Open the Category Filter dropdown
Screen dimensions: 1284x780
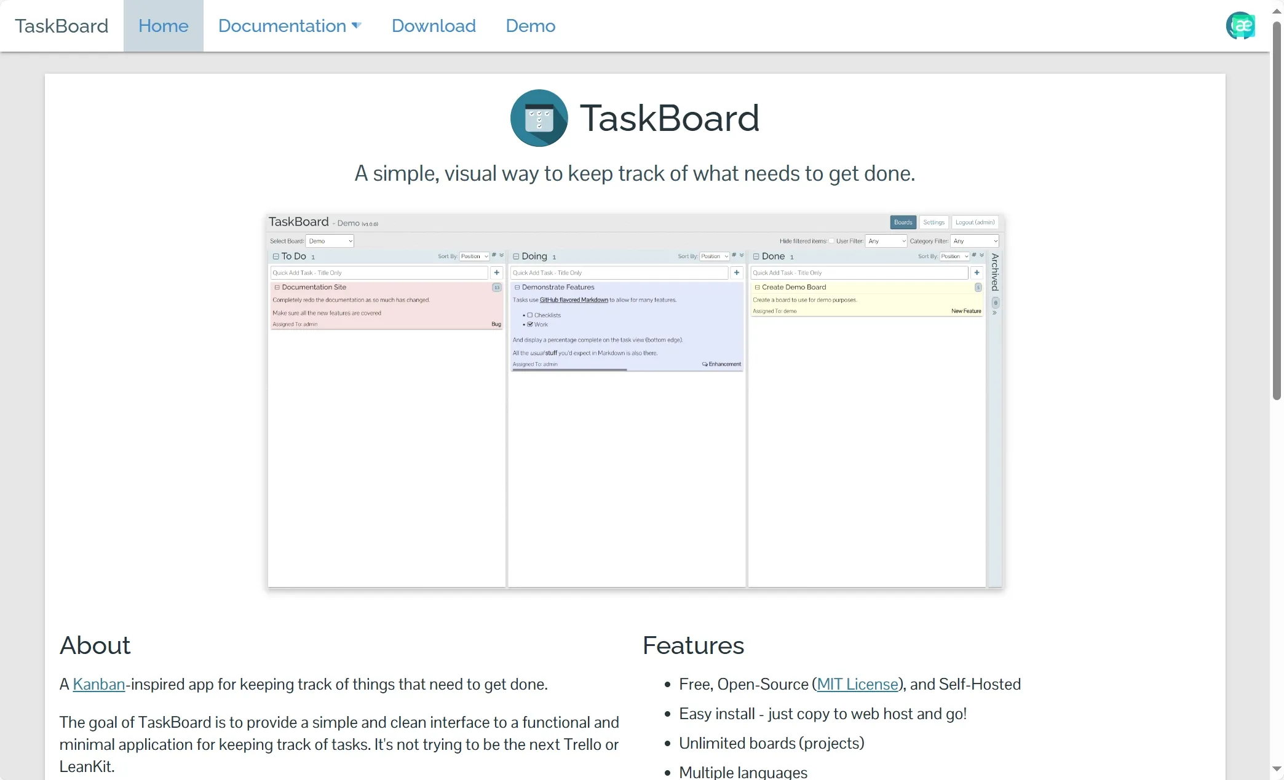[974, 241]
